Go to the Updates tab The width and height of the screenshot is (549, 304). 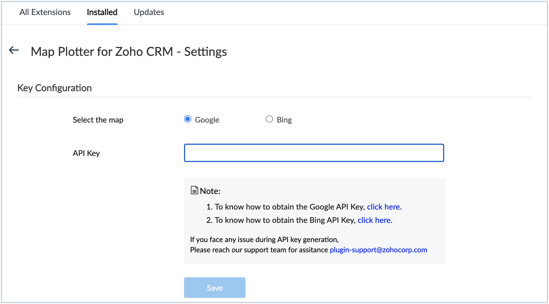pos(149,12)
